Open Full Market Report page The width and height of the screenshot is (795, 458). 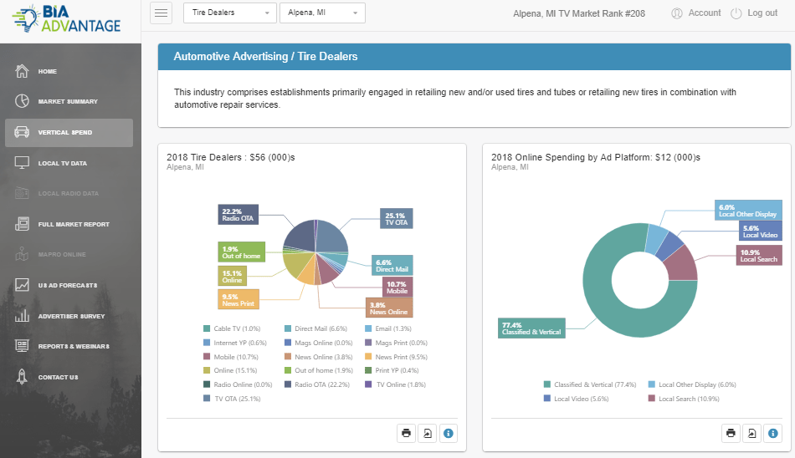pos(69,224)
